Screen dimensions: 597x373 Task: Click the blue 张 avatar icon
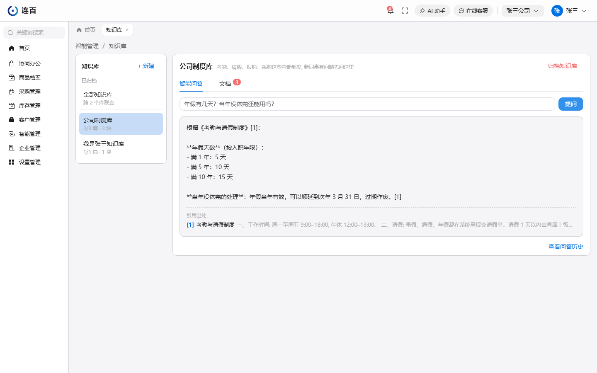tap(557, 11)
